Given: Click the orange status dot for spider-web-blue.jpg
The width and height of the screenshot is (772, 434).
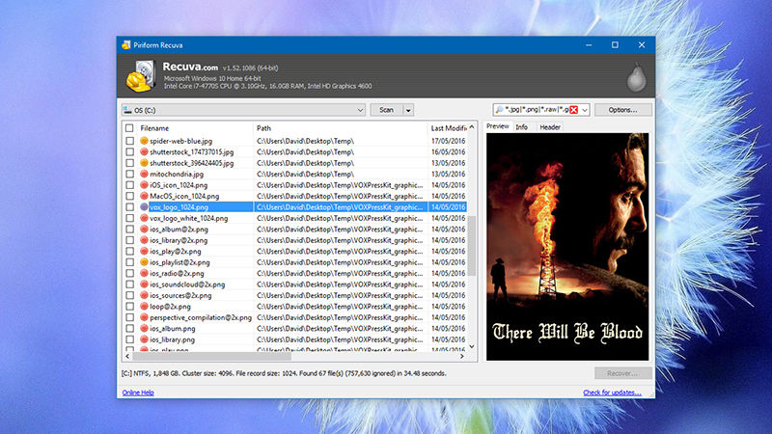Looking at the screenshot, I should (x=144, y=141).
